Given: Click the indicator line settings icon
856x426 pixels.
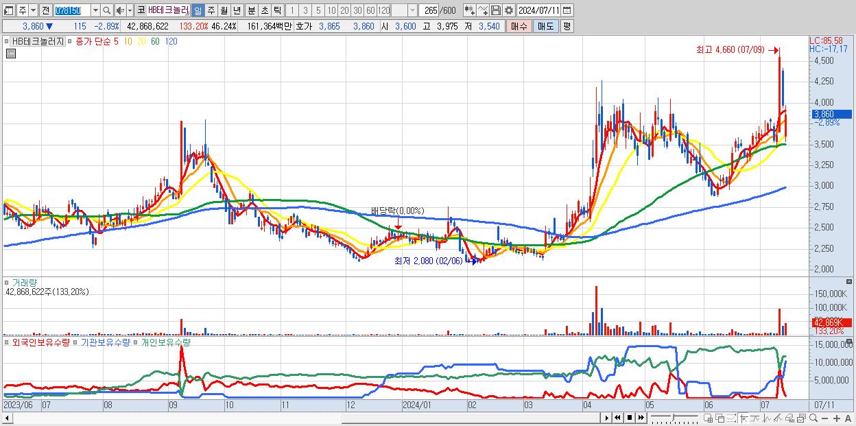Looking at the screenshot, I should (x=483, y=10).
